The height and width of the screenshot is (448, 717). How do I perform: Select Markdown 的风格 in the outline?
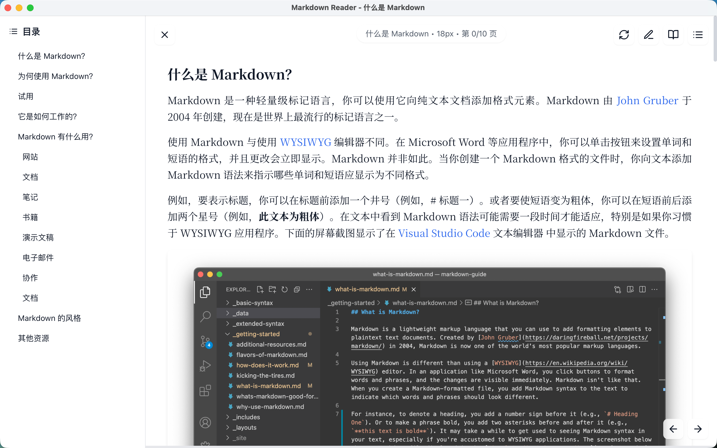tap(49, 318)
